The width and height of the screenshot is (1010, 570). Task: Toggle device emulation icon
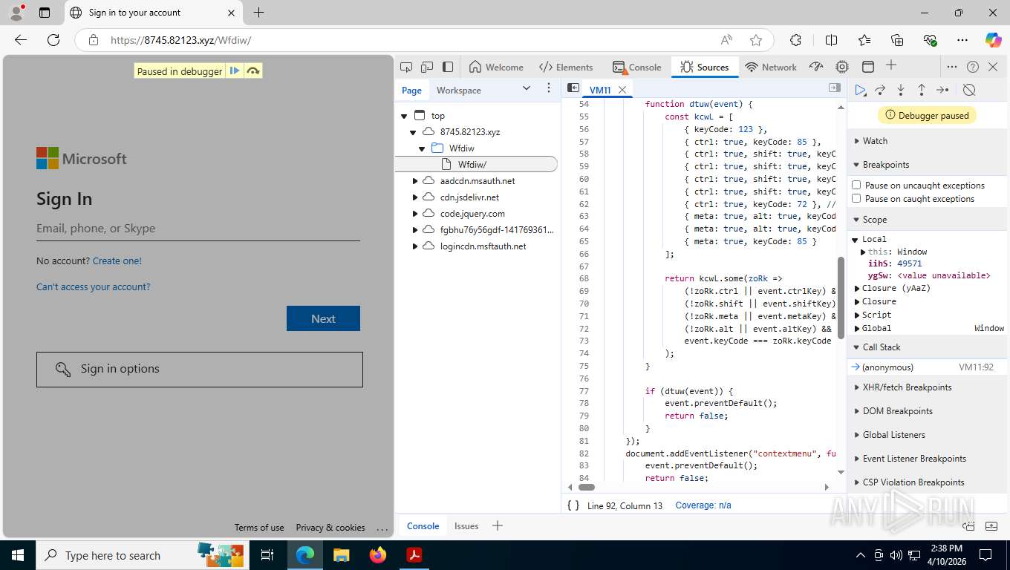pyautogui.click(x=427, y=67)
